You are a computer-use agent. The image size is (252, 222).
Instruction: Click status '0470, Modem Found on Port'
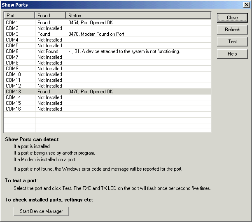tap(96, 34)
